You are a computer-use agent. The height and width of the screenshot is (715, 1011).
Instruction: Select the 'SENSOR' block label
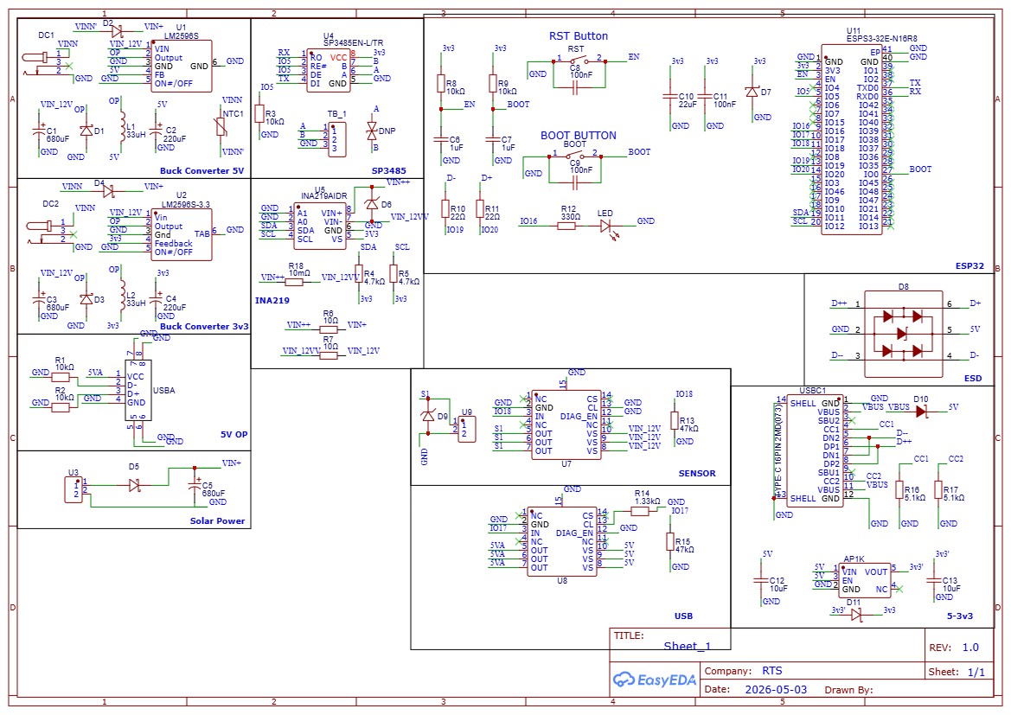pos(697,473)
